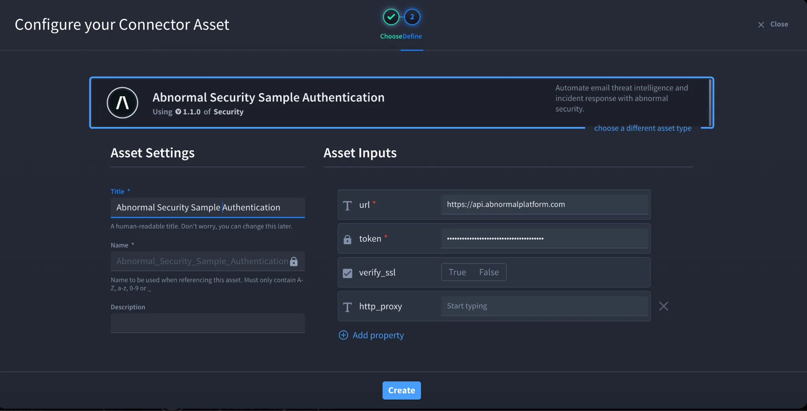Click the step 2 Define circle
This screenshot has width=807, height=411.
coord(412,17)
